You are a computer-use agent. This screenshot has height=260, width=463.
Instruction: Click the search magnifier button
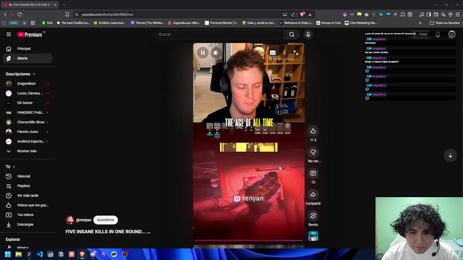click(292, 34)
